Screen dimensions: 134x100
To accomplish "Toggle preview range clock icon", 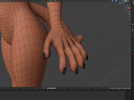I will [x=116, y=88].
